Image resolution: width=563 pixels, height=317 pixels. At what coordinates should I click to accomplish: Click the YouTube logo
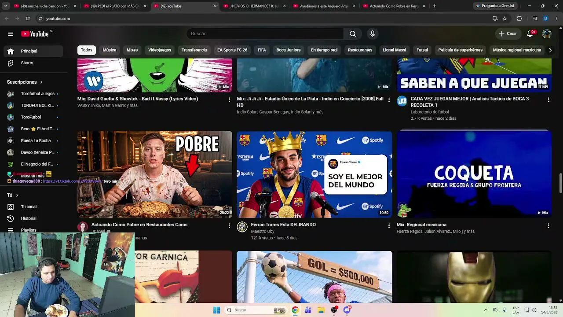point(35,34)
